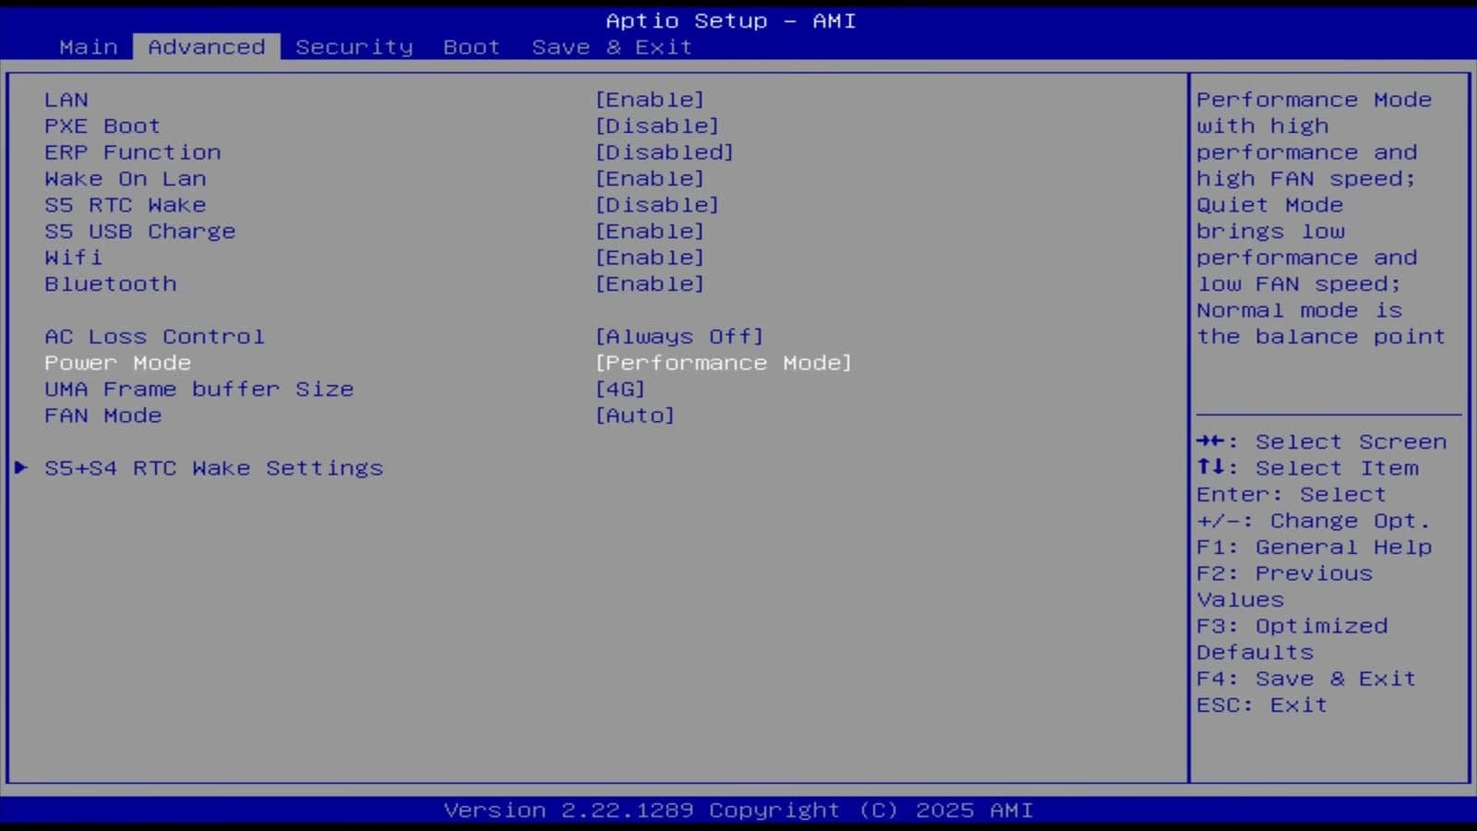Click the 'F2: Previous Values' hint
Image resolution: width=1477 pixels, height=831 pixels.
[1285, 586]
